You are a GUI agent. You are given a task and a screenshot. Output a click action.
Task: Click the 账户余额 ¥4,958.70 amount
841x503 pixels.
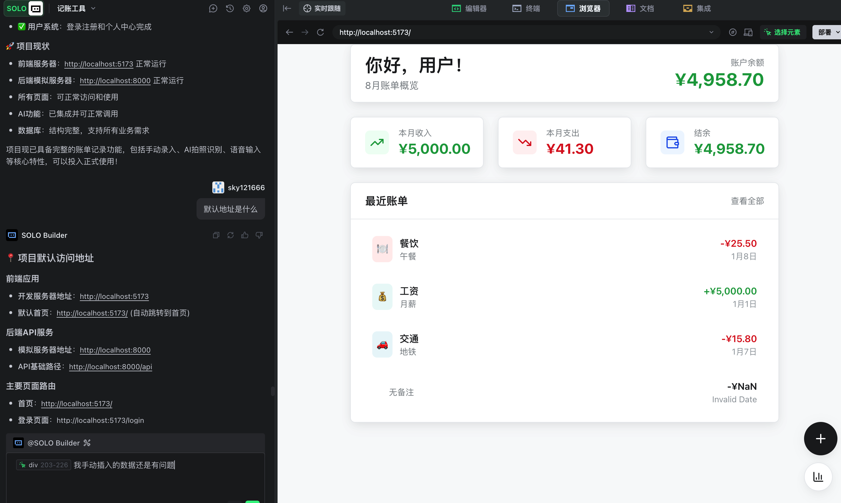click(x=719, y=79)
